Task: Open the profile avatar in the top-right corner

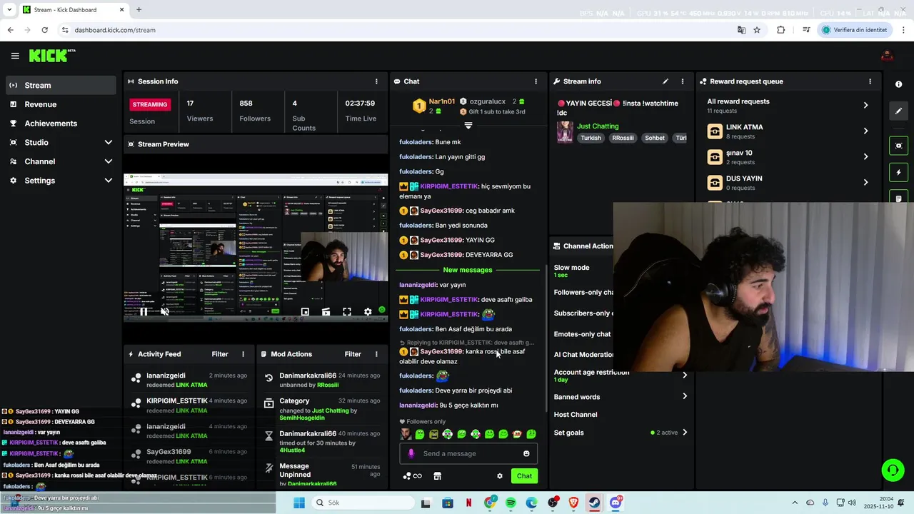Action: click(x=888, y=56)
